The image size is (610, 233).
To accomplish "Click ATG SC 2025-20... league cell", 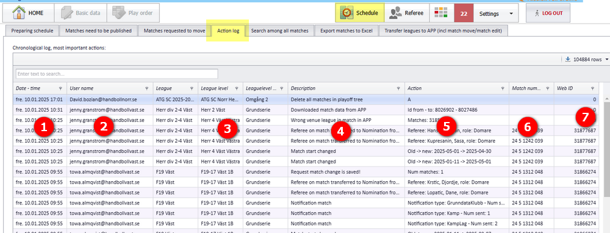I will pos(175,99).
